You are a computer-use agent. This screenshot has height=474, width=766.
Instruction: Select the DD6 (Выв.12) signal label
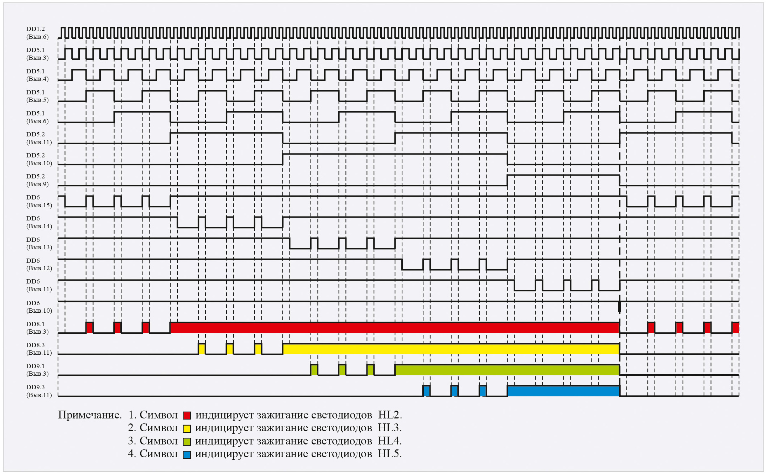pyautogui.click(x=39, y=264)
